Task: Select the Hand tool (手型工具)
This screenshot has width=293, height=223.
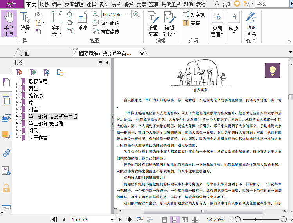Action: pyautogui.click(x=9, y=23)
